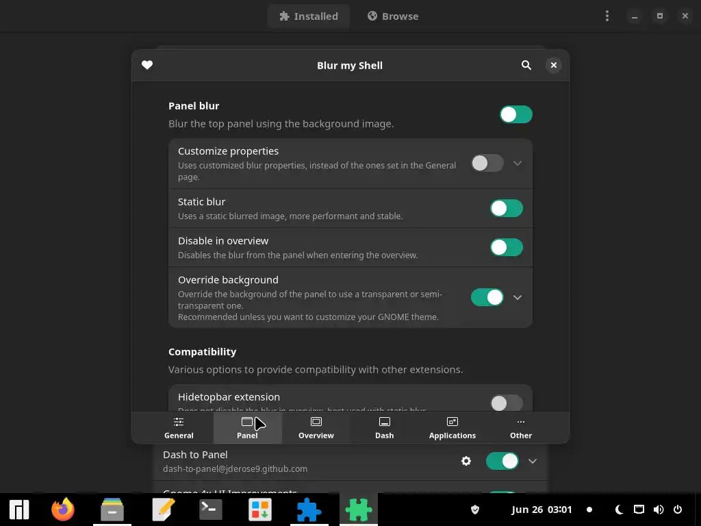
Task: Switch to the Other tab
Action: pos(521,428)
